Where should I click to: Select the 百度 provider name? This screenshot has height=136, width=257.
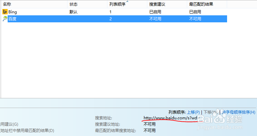[12, 19]
